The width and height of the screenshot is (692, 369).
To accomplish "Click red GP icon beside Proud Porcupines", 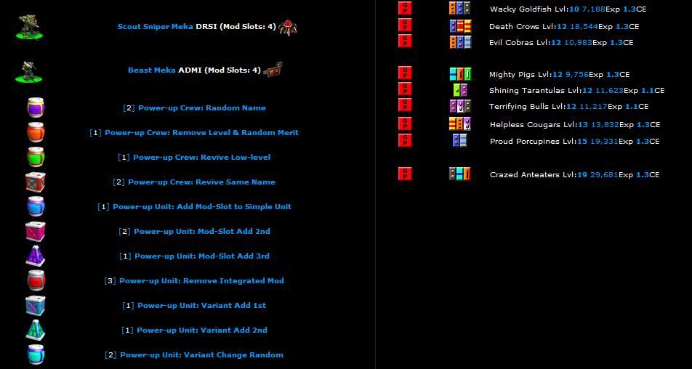I will (405, 140).
